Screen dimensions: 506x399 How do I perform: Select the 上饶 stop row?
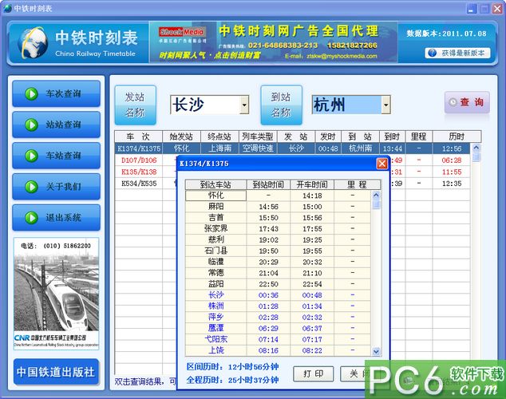[279, 350]
